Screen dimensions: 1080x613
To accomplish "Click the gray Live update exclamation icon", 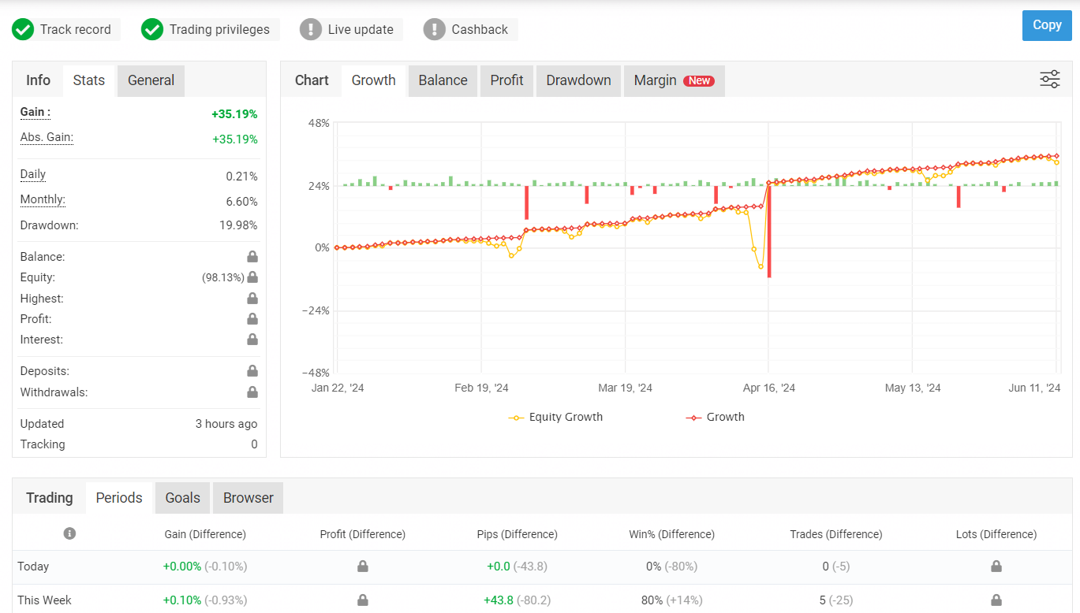I will [x=311, y=30].
